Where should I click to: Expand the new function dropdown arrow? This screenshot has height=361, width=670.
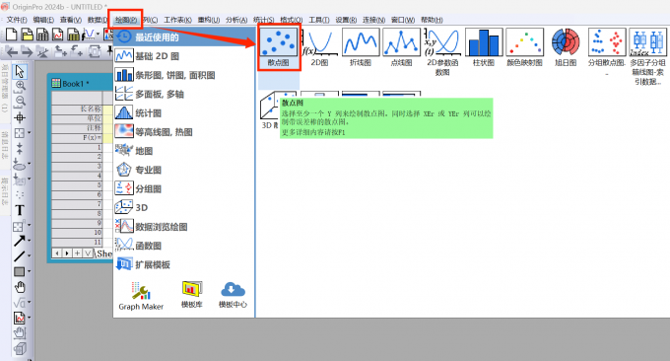point(98,35)
